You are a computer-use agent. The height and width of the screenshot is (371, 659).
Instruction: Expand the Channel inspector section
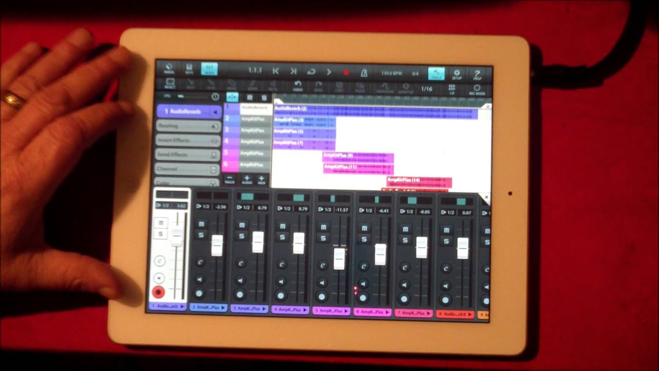pyautogui.click(x=188, y=169)
